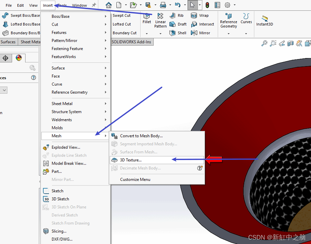Expand the dropdown arrow next to Open
The height and width of the screenshot is (244, 311).
click(x=141, y=5)
